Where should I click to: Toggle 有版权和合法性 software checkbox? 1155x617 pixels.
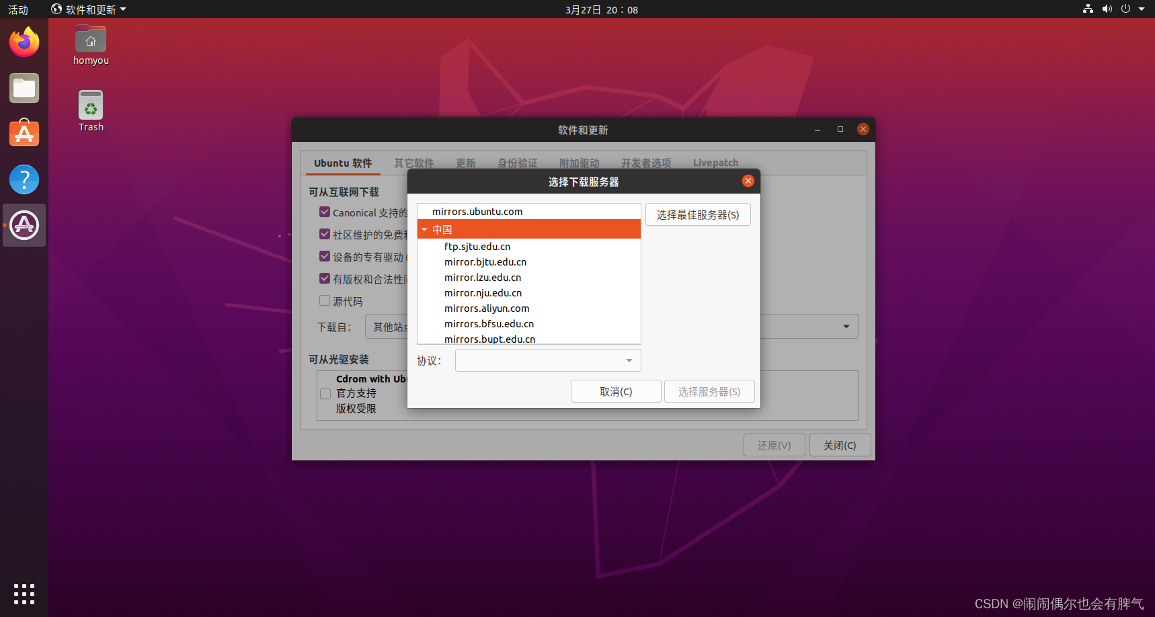pos(325,278)
